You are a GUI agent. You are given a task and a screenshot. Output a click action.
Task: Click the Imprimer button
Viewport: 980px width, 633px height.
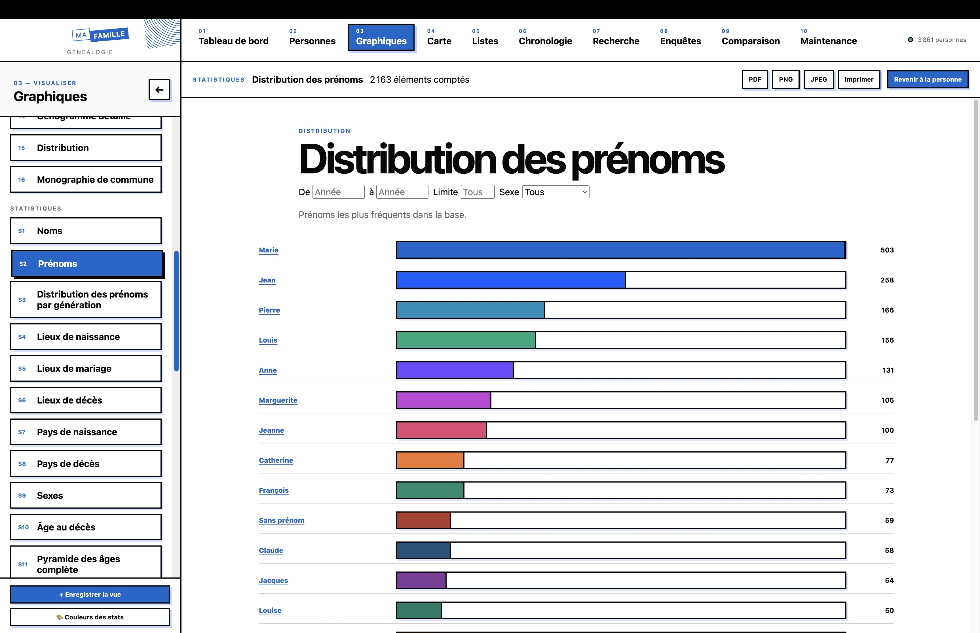coord(859,79)
